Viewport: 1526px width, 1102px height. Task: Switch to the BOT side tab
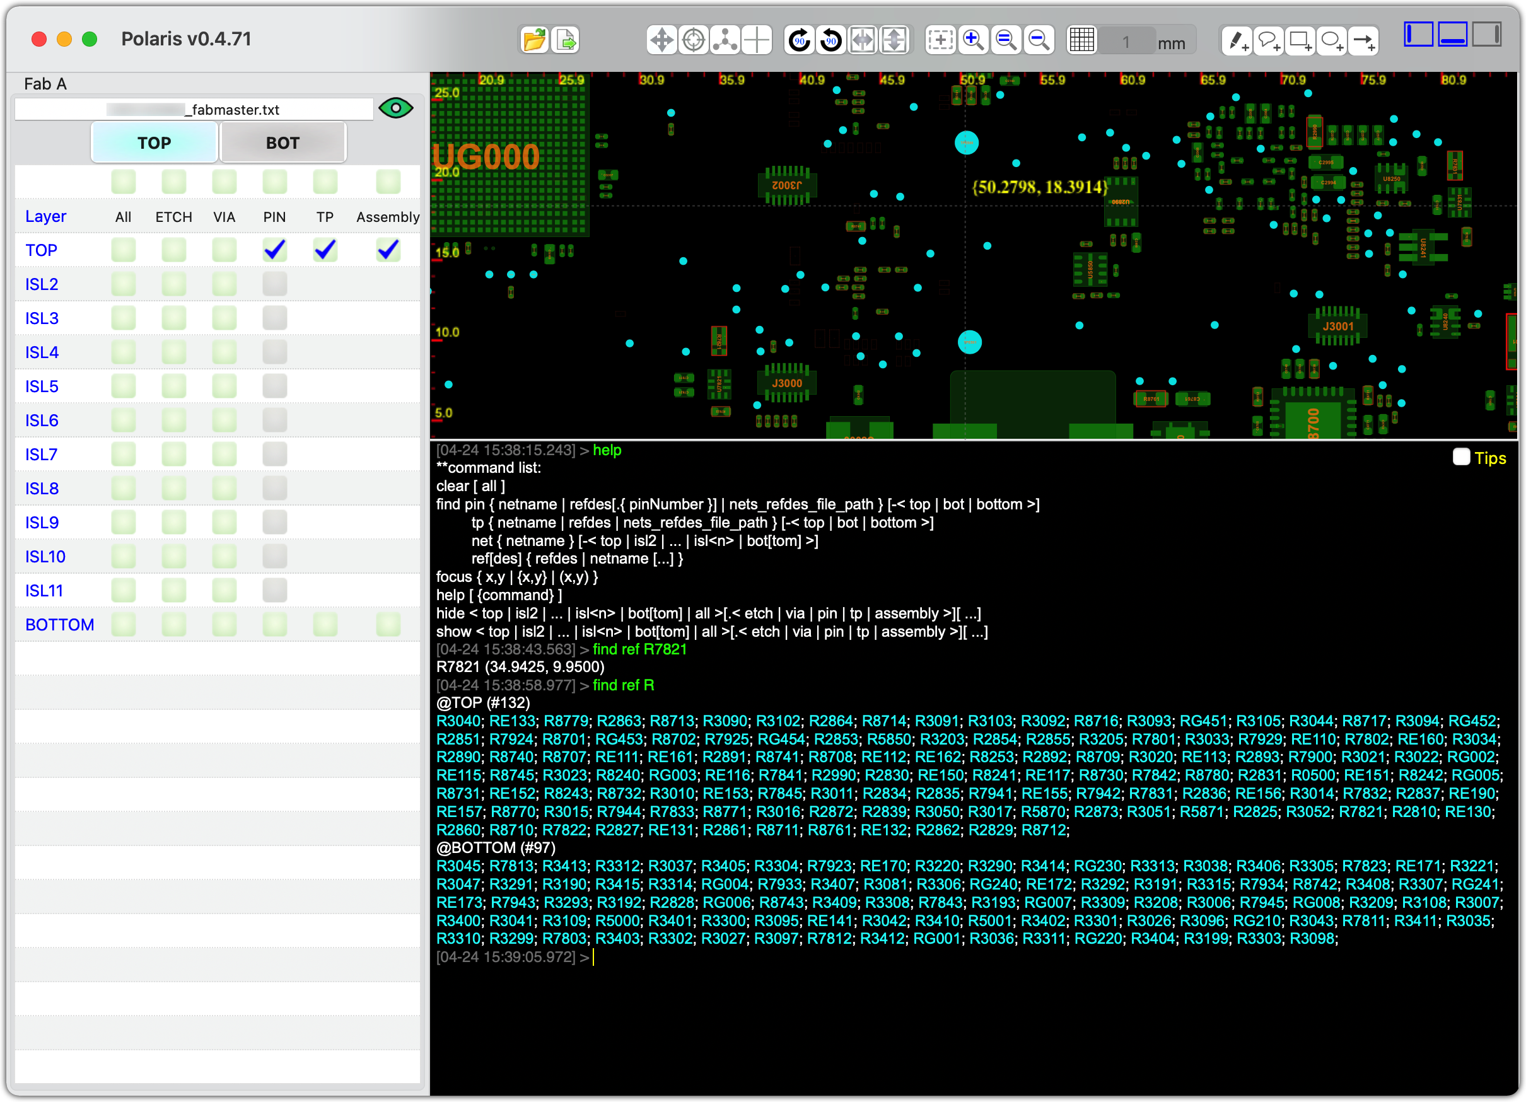pos(282,142)
